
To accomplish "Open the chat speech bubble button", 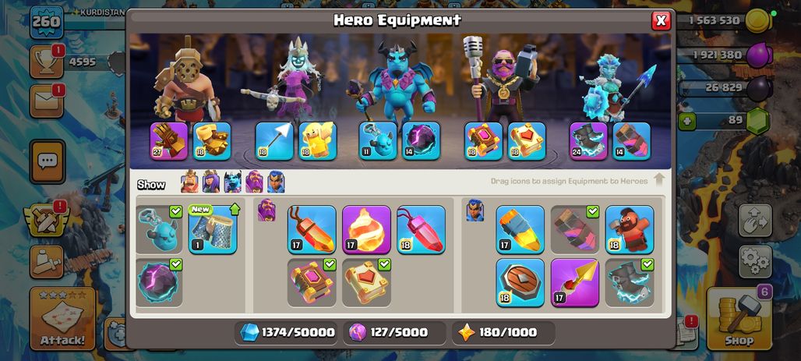I will point(48,161).
